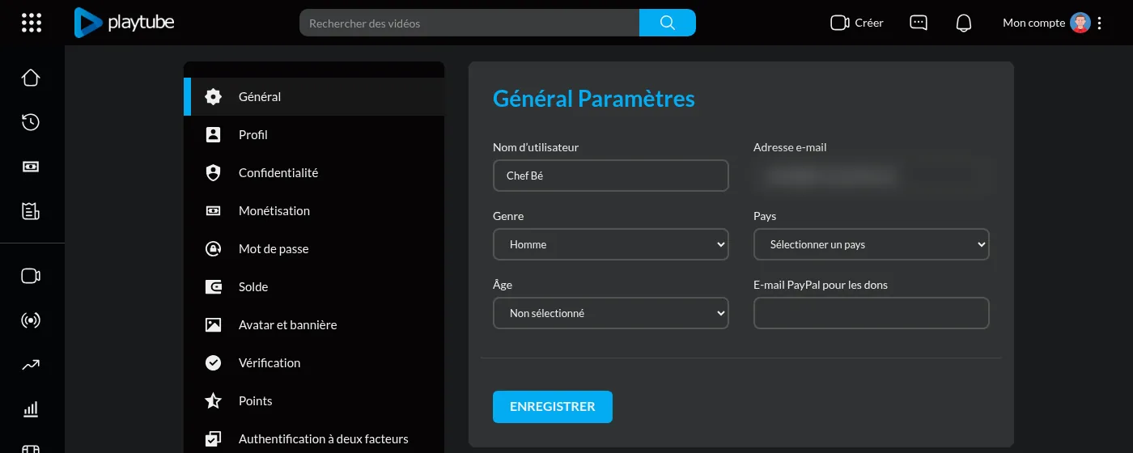Open the notifications bell
Screen dimensions: 1133x453
click(x=964, y=23)
